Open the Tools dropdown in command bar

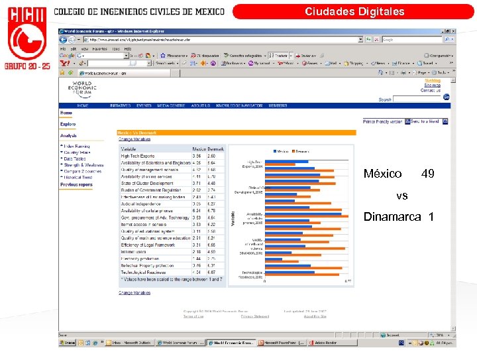pos(440,72)
